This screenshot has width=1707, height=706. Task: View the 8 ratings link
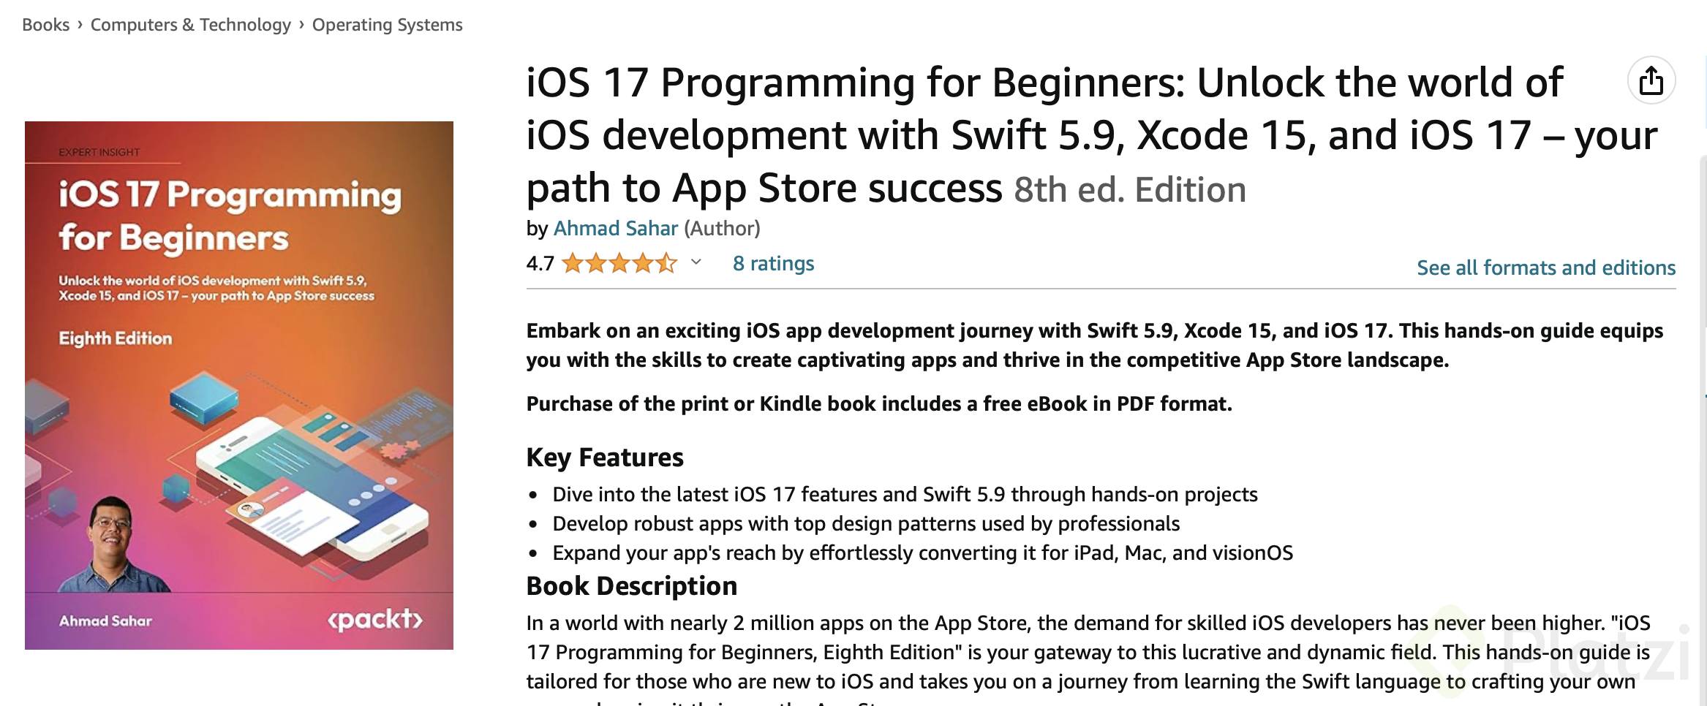click(x=773, y=263)
